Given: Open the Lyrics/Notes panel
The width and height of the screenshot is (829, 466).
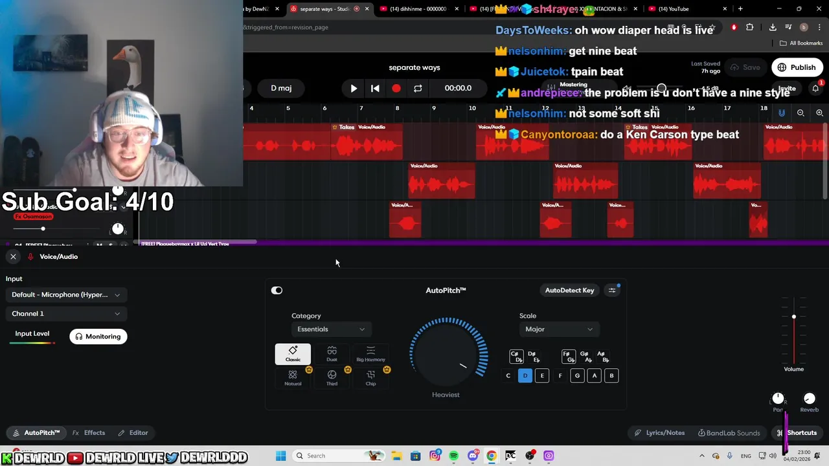Looking at the screenshot, I should coord(659,432).
